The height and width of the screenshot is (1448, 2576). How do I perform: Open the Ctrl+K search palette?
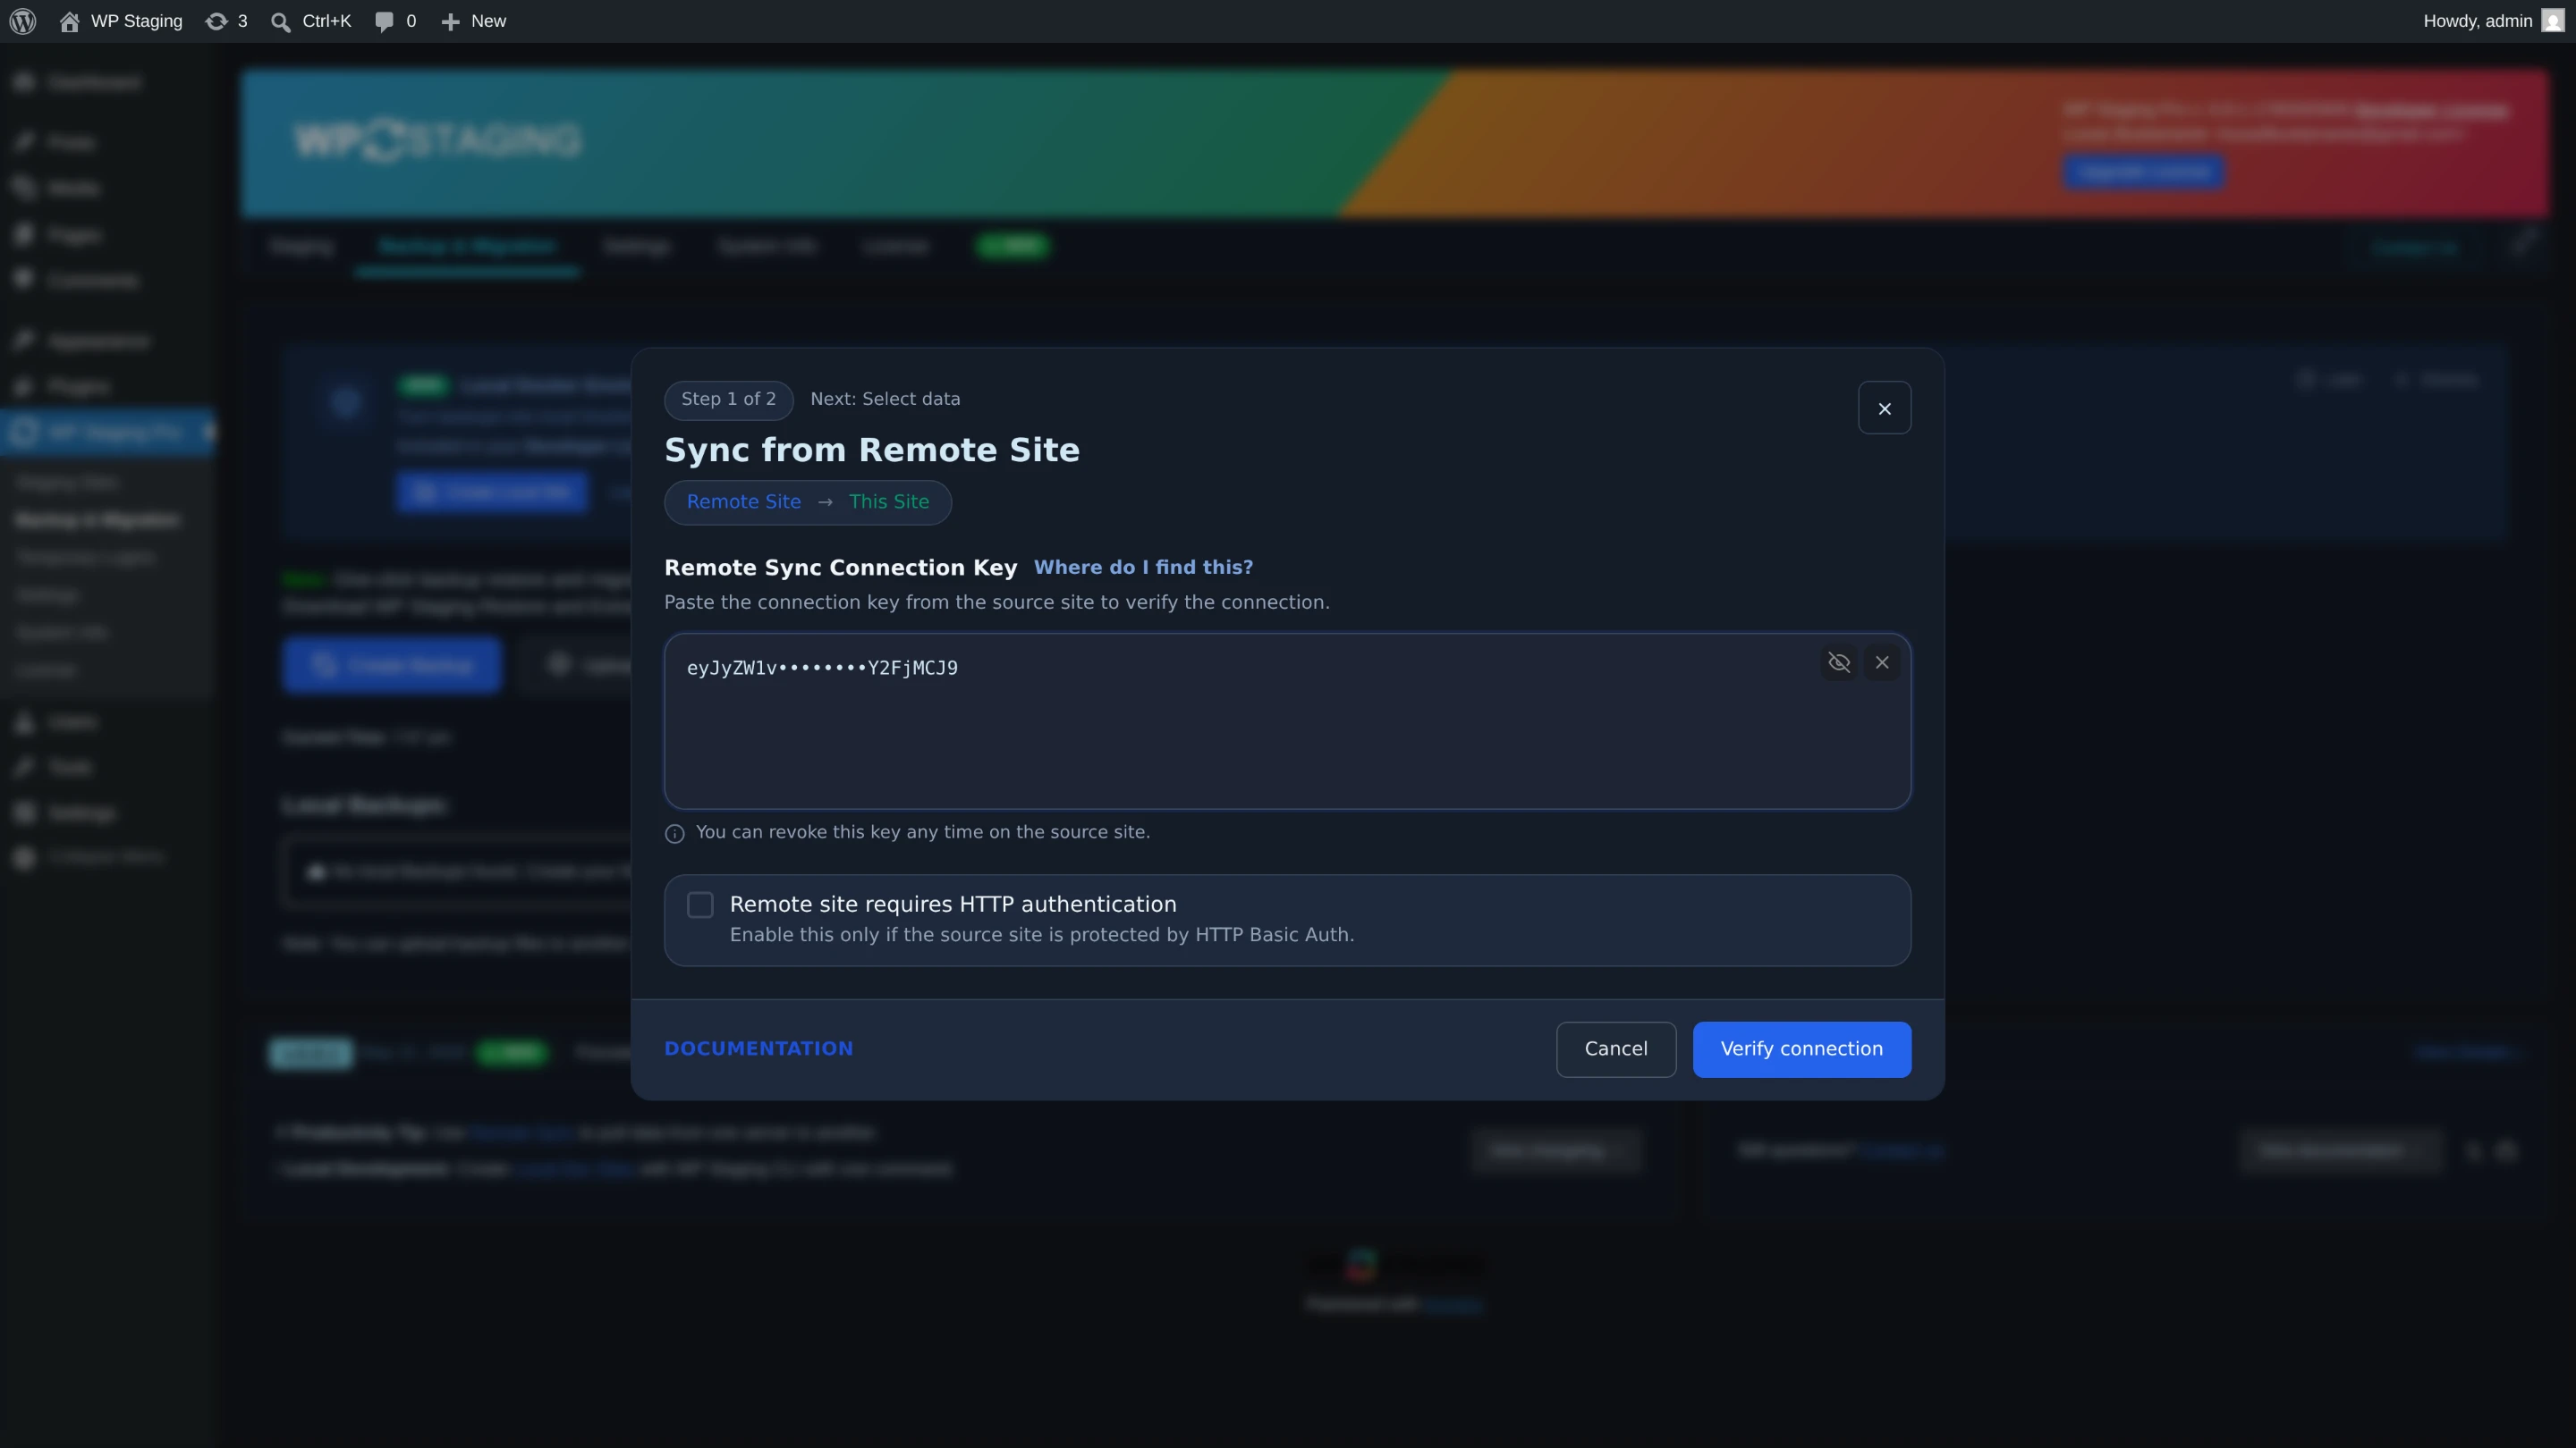point(311,21)
